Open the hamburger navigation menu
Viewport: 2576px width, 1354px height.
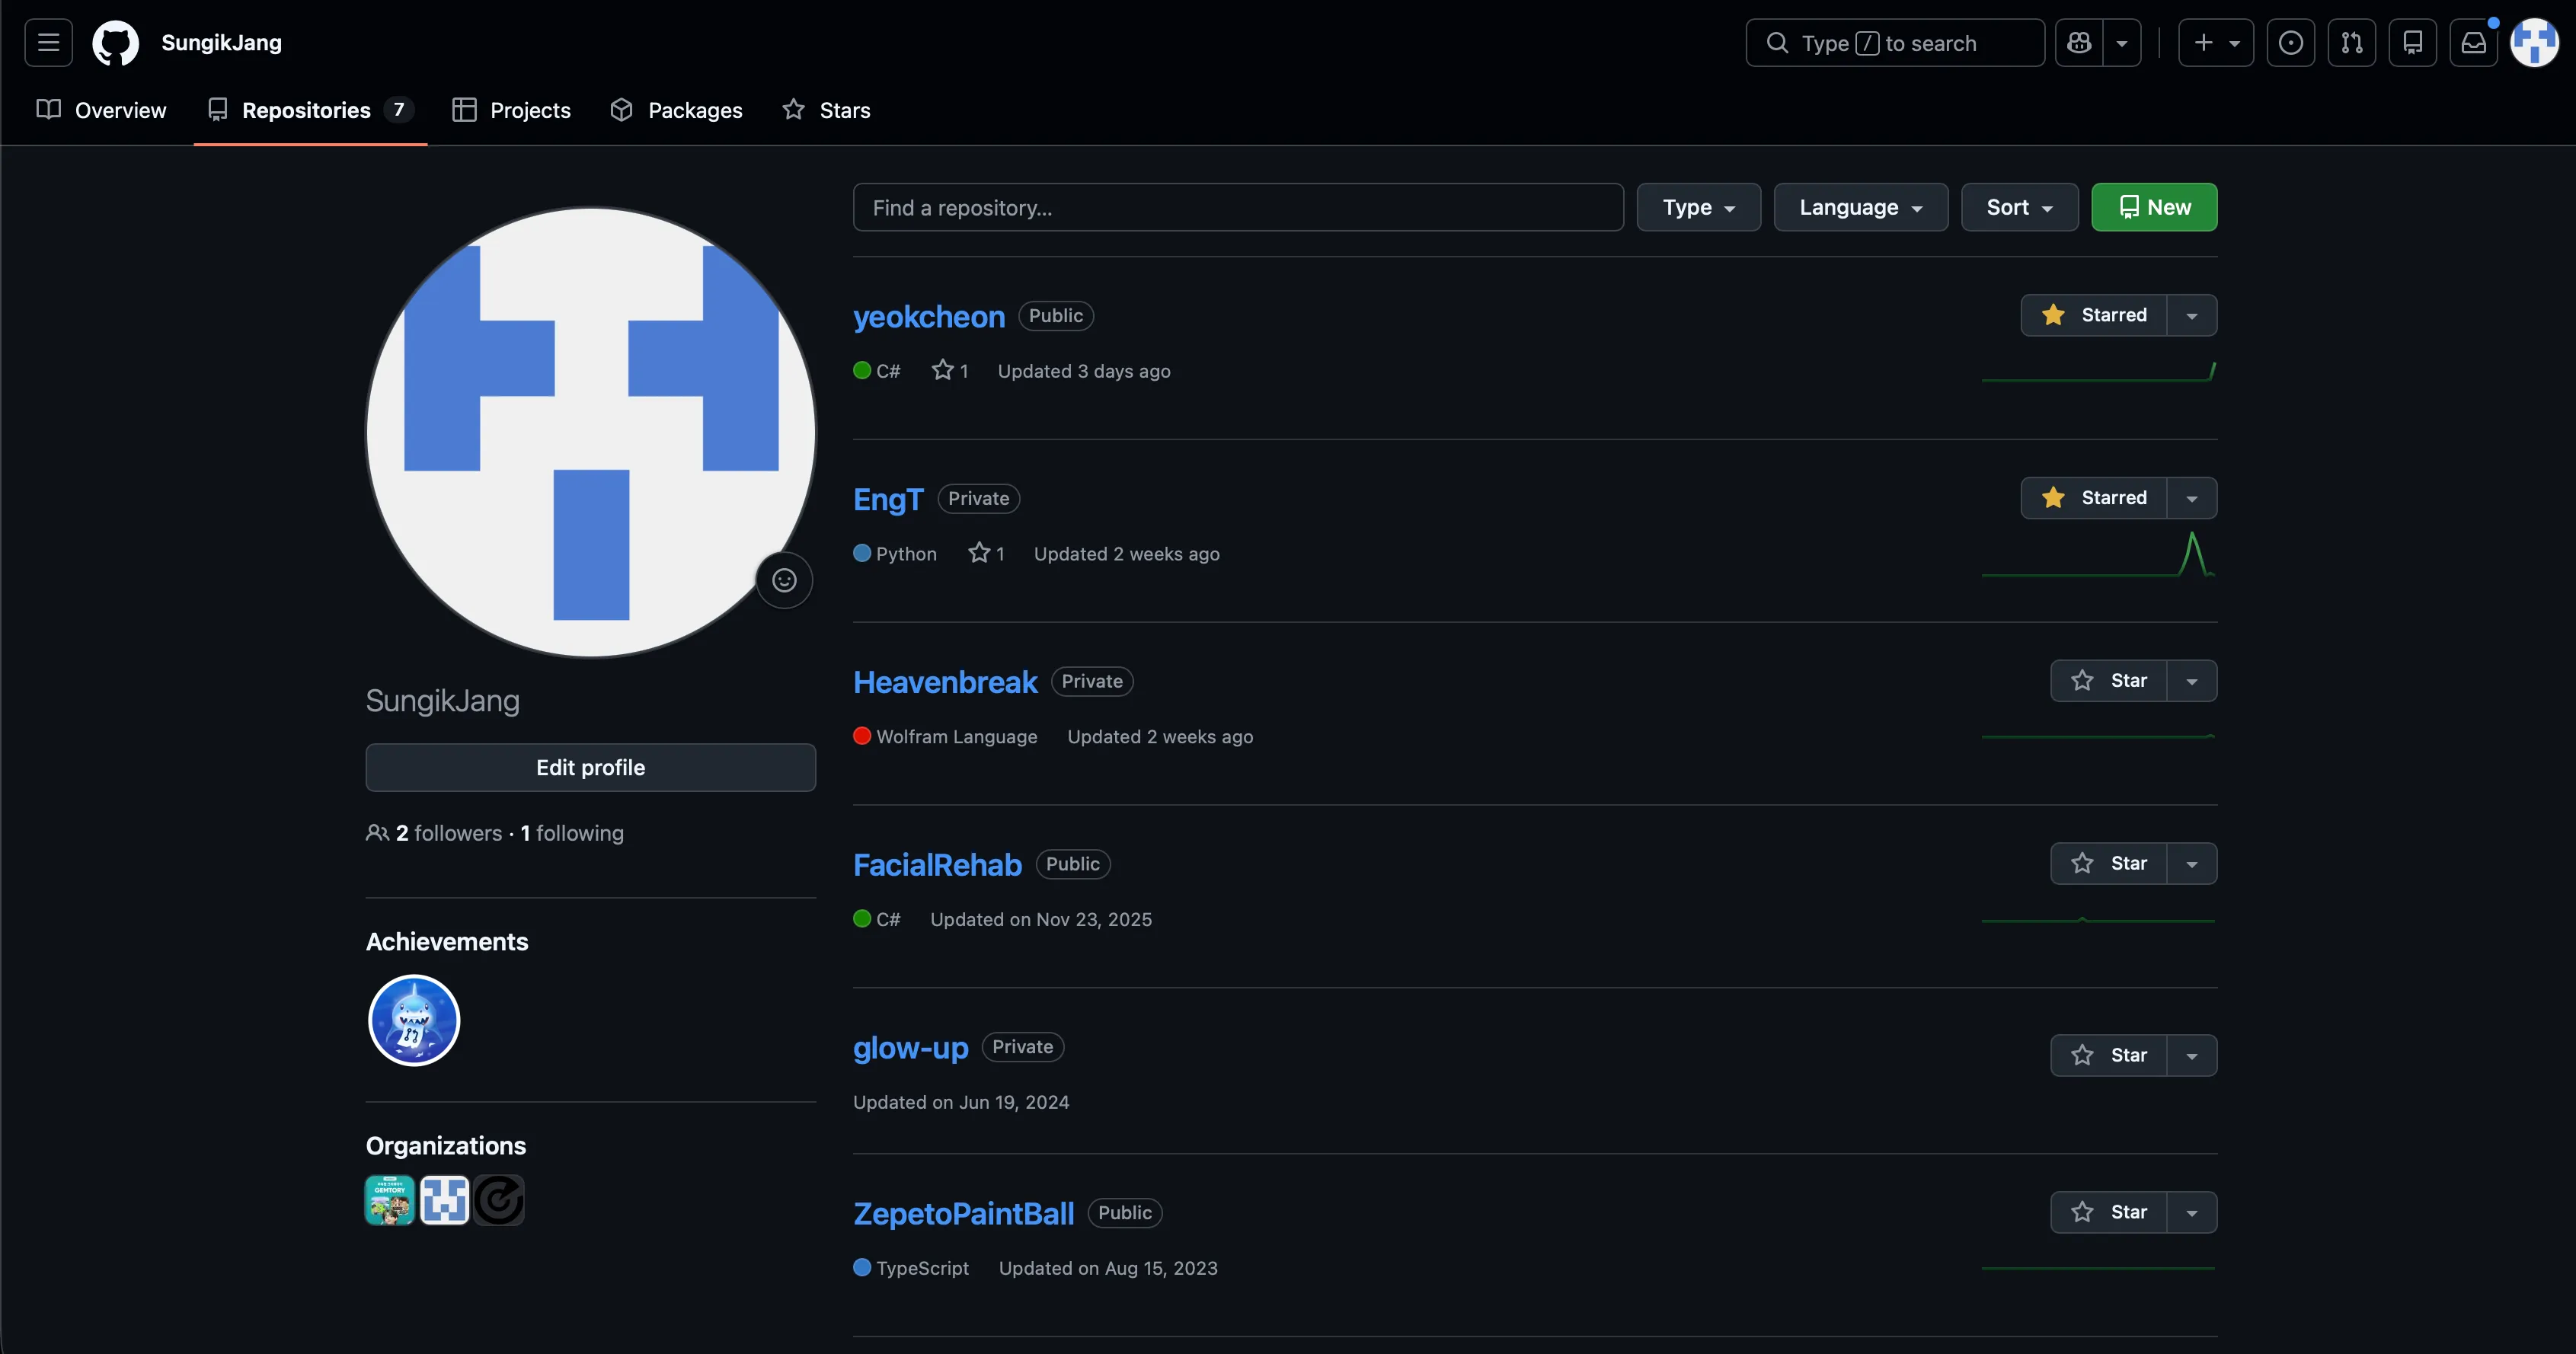click(48, 43)
